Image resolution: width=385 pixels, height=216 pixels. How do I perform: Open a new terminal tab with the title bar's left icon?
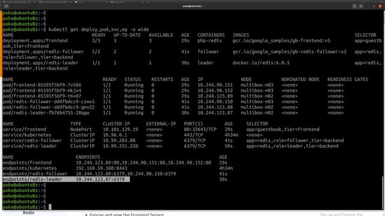click(x=7, y=6)
